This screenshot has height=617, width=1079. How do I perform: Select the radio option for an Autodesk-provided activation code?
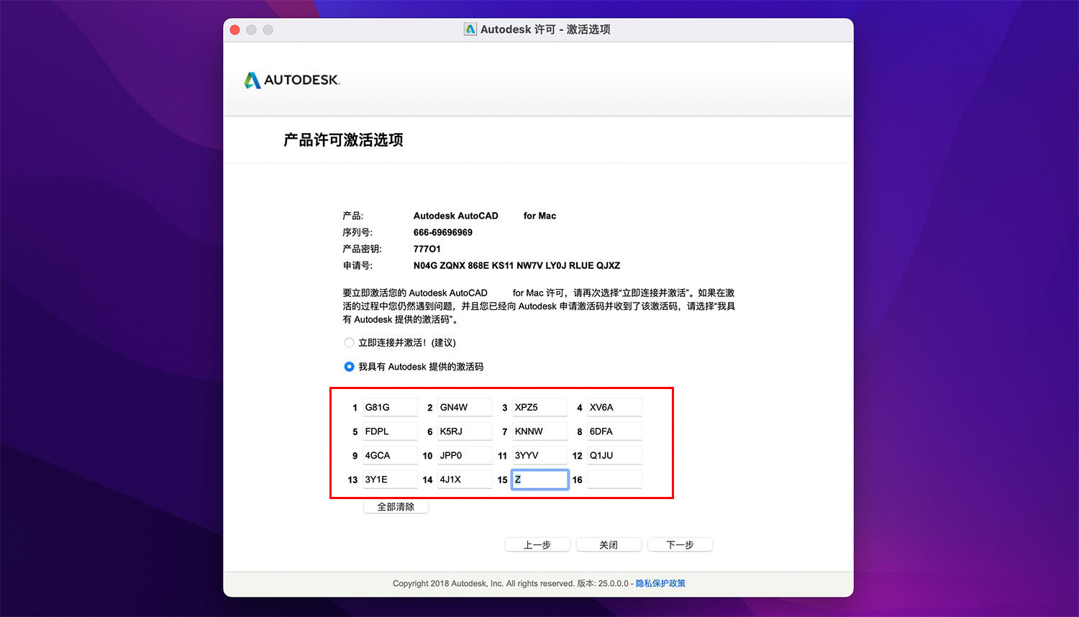(x=349, y=367)
